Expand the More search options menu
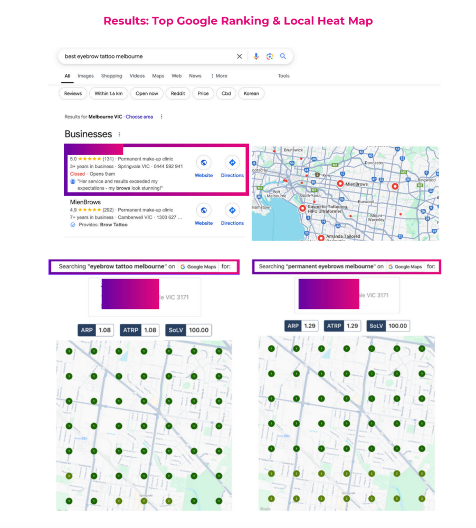476x528 pixels. (219, 76)
